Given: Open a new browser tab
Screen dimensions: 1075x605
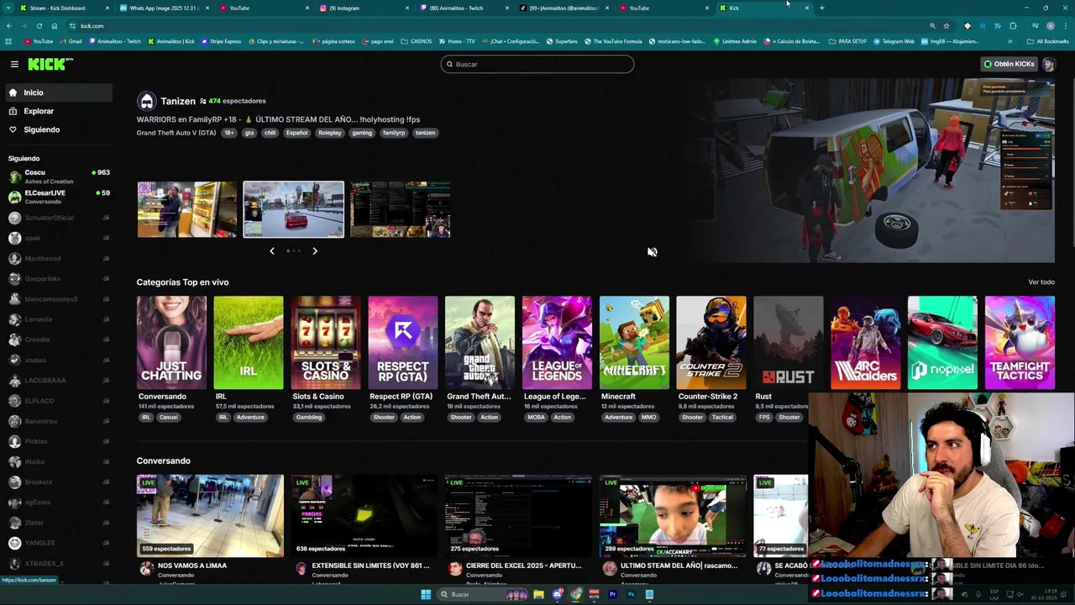Looking at the screenshot, I should (x=821, y=8).
